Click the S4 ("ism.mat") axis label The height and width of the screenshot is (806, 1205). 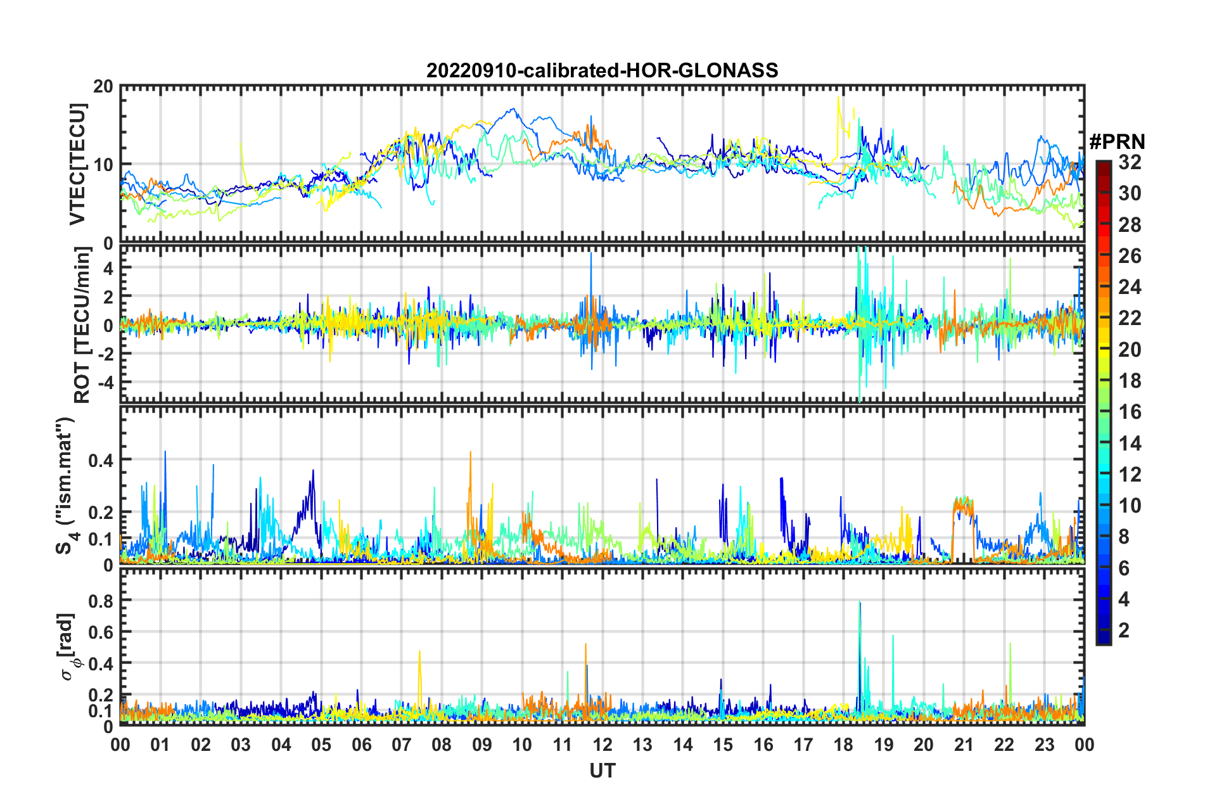pos(65,485)
